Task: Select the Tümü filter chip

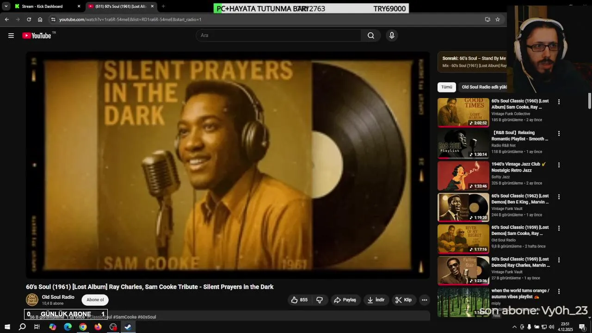Action: point(447,87)
